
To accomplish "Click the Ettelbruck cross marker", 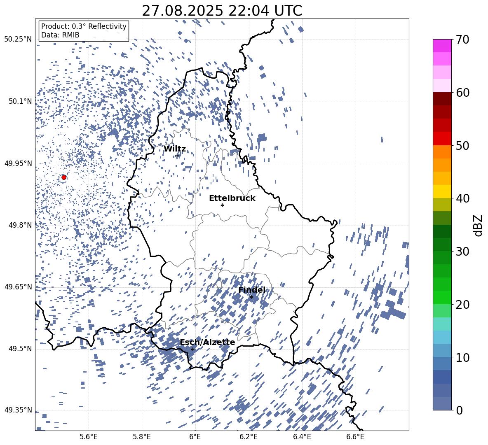I will tap(222, 205).
